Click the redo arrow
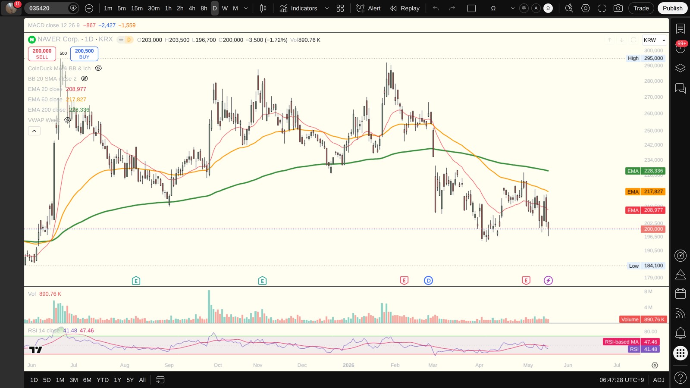This screenshot has height=388, width=690. pyautogui.click(x=452, y=8)
